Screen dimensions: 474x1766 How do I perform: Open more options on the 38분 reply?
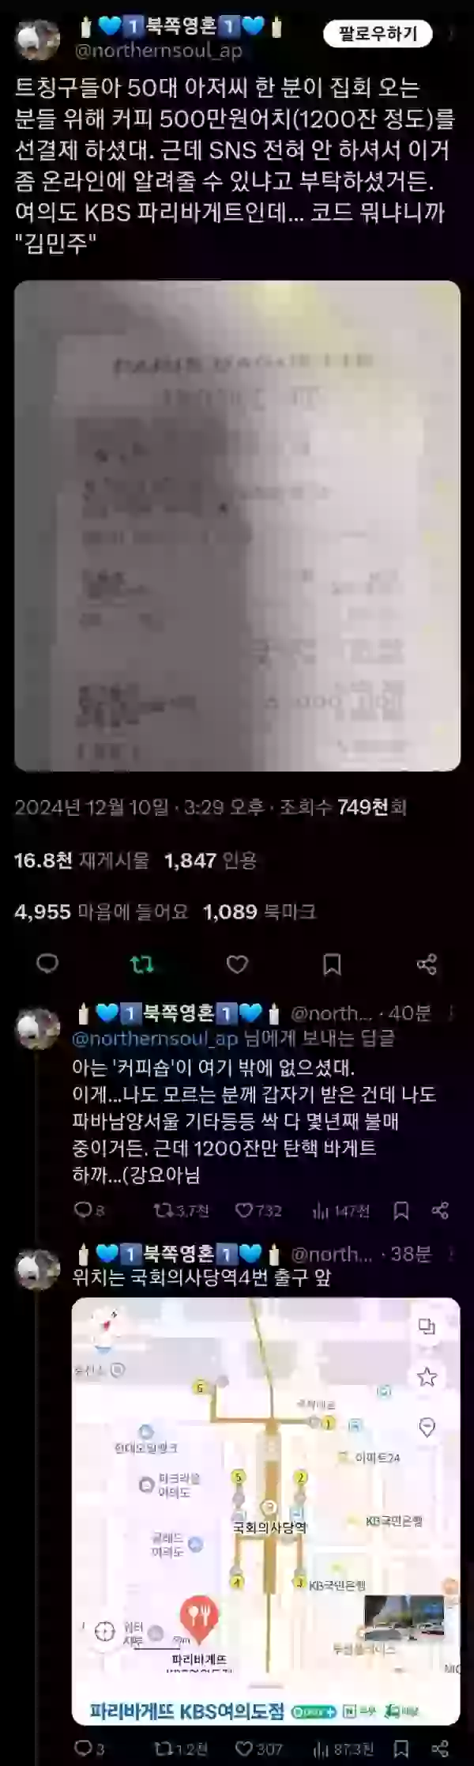451,1253
